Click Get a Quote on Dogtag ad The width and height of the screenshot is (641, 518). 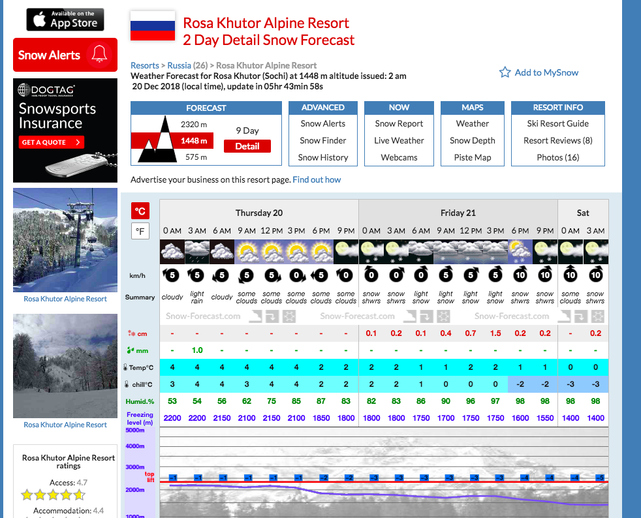[x=51, y=142]
